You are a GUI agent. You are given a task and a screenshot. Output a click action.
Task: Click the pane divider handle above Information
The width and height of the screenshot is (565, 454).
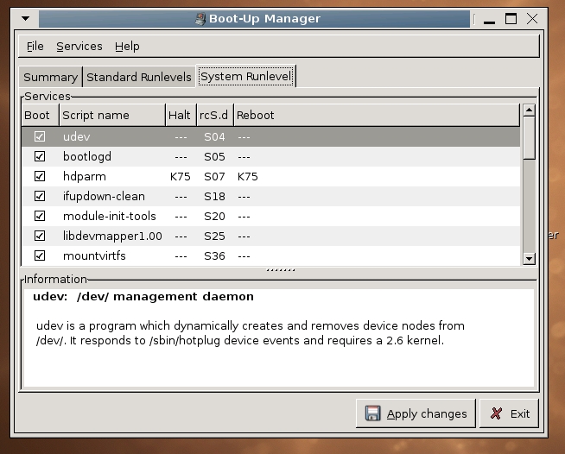tap(278, 269)
